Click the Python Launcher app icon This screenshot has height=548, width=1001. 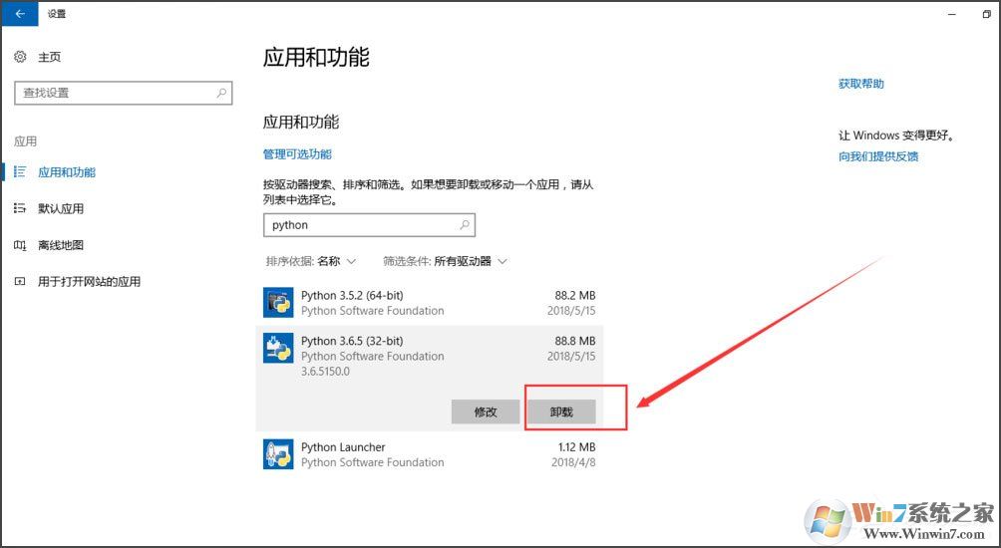click(x=278, y=454)
